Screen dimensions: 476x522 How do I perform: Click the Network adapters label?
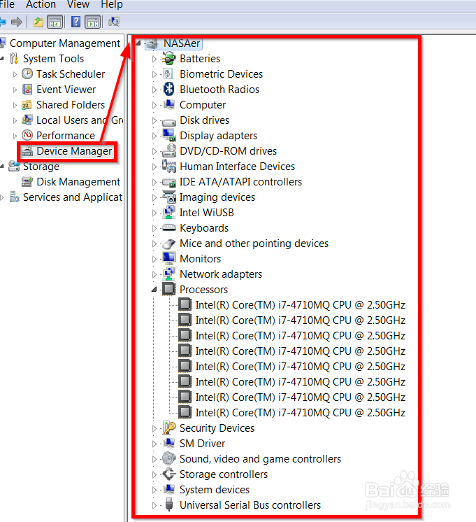(x=221, y=274)
